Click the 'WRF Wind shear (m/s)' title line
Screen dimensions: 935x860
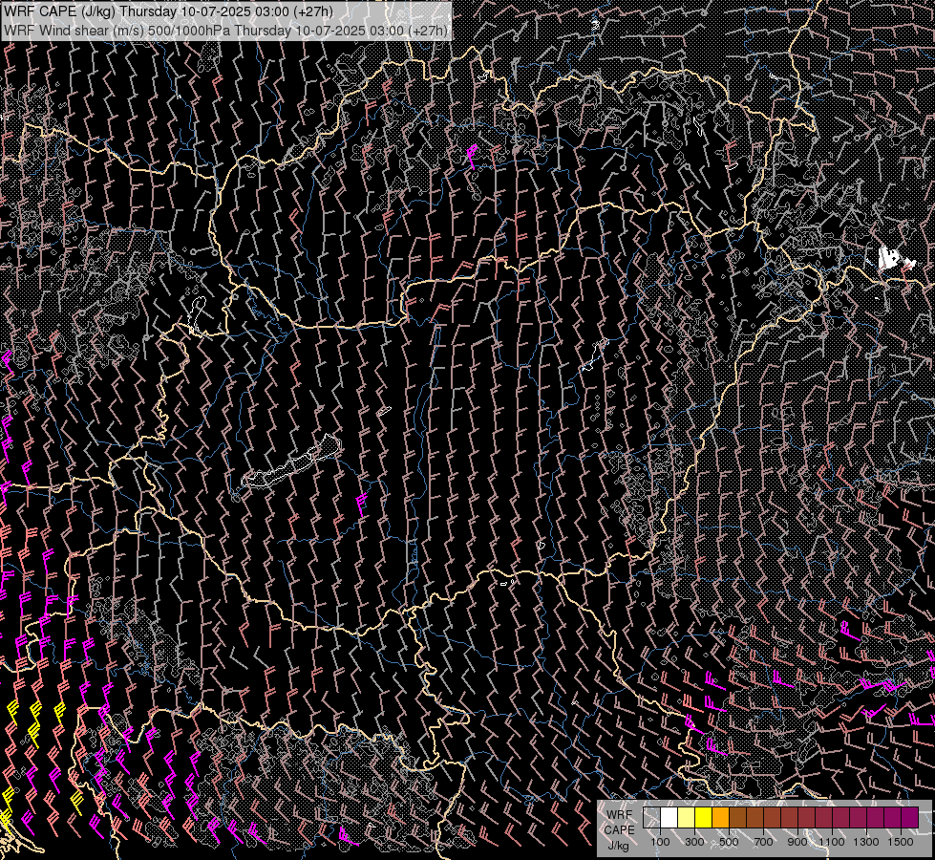point(226,31)
